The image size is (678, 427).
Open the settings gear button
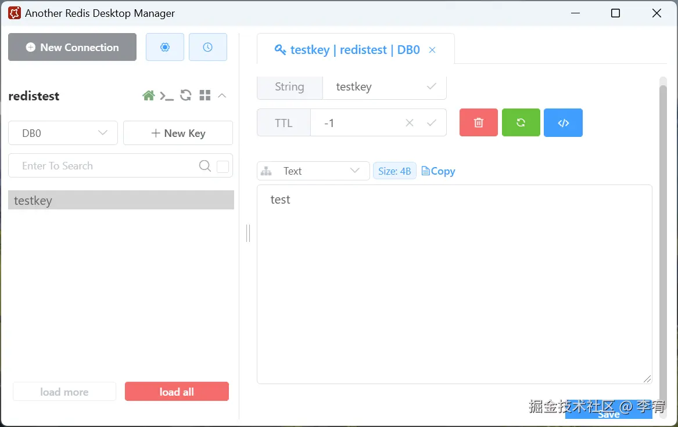point(165,47)
